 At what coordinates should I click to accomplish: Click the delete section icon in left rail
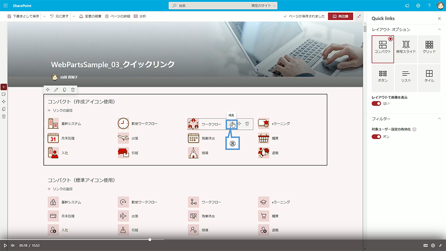pyautogui.click(x=4, y=116)
